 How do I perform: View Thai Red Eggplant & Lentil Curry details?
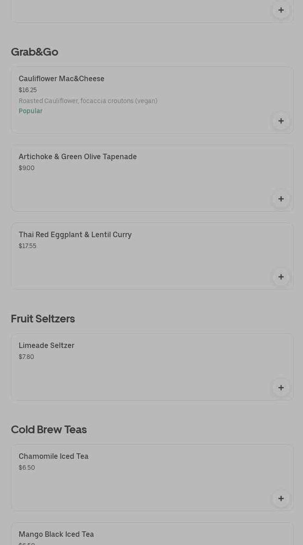pyautogui.click(x=75, y=235)
